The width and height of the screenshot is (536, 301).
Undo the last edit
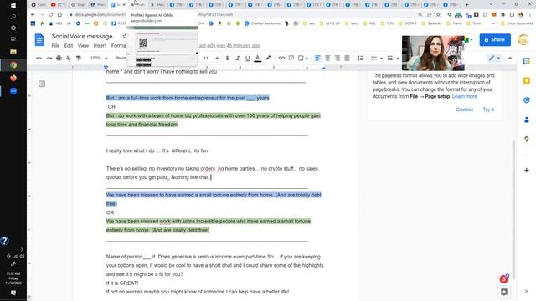[x=39, y=58]
